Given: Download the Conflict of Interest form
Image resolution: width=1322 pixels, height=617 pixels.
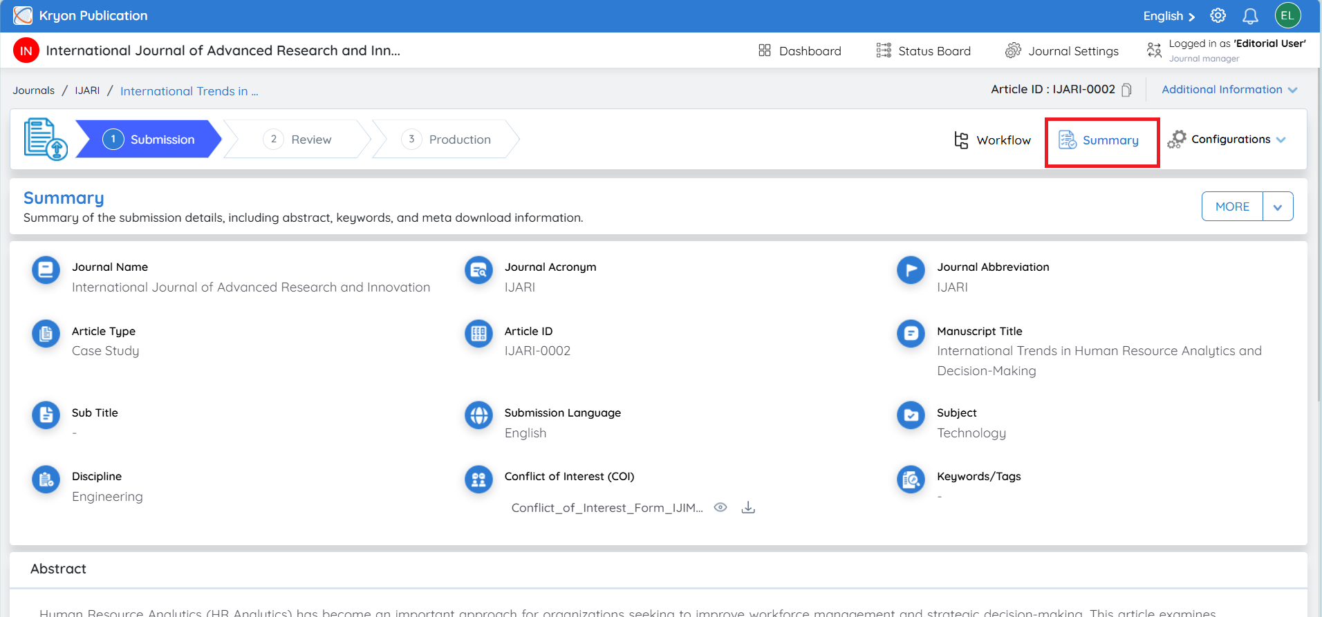Looking at the screenshot, I should pyautogui.click(x=748, y=507).
